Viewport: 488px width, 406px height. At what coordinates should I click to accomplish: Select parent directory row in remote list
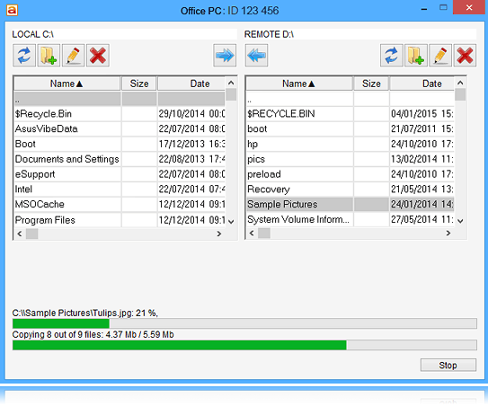350,99
